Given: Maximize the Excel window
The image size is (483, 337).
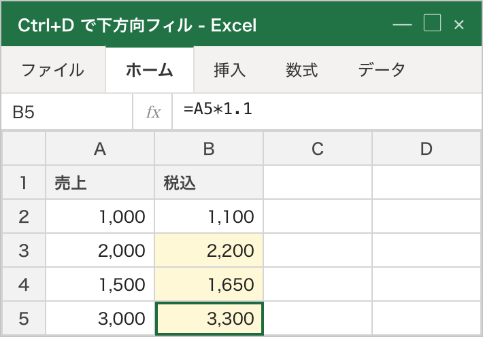Looking at the screenshot, I should pyautogui.click(x=432, y=23).
